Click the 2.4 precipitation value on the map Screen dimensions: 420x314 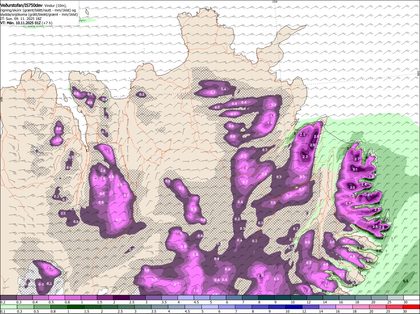tap(364, 184)
